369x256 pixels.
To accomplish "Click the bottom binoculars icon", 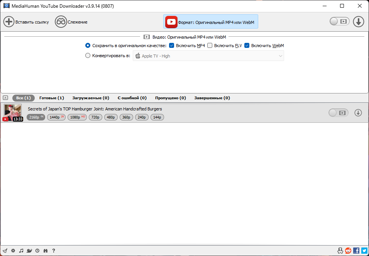I will (x=46, y=251).
